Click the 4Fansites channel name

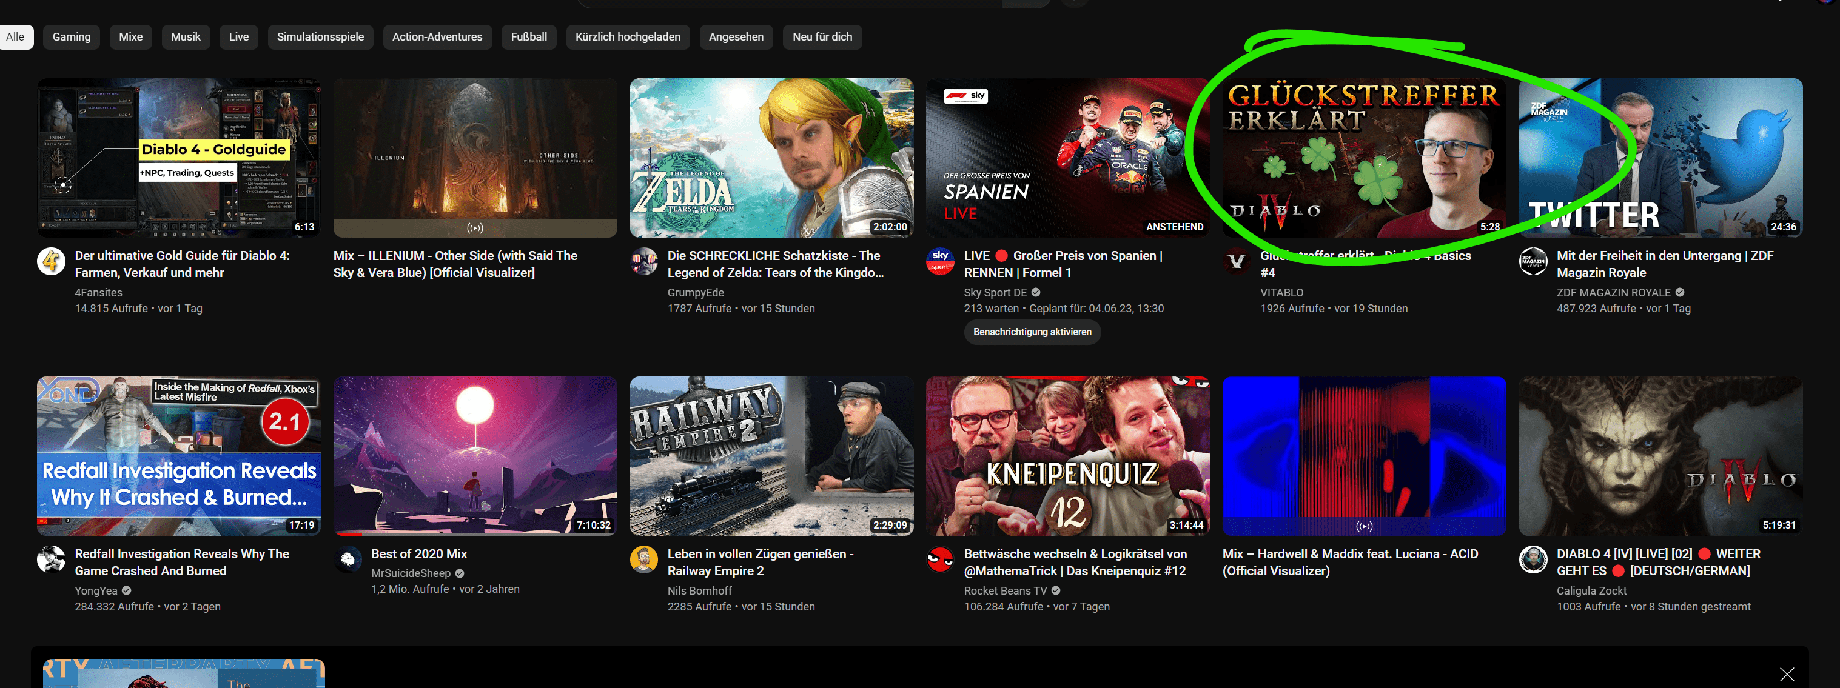[99, 293]
